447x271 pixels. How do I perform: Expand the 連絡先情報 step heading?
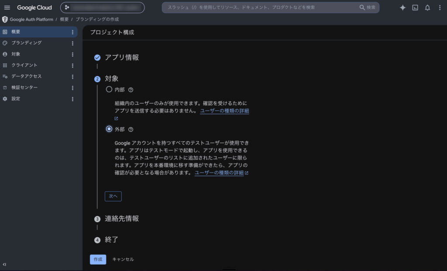coord(122,219)
